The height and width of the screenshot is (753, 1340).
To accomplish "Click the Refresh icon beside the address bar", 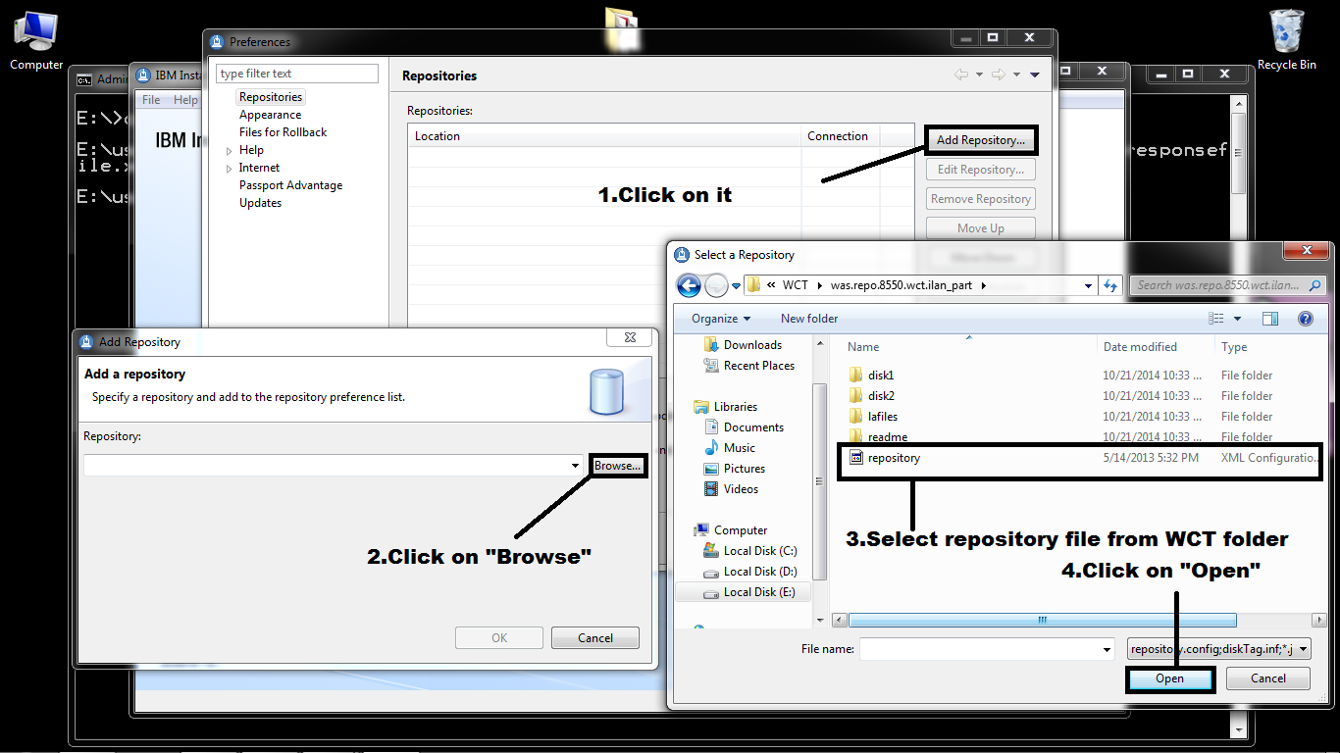I will [1110, 284].
